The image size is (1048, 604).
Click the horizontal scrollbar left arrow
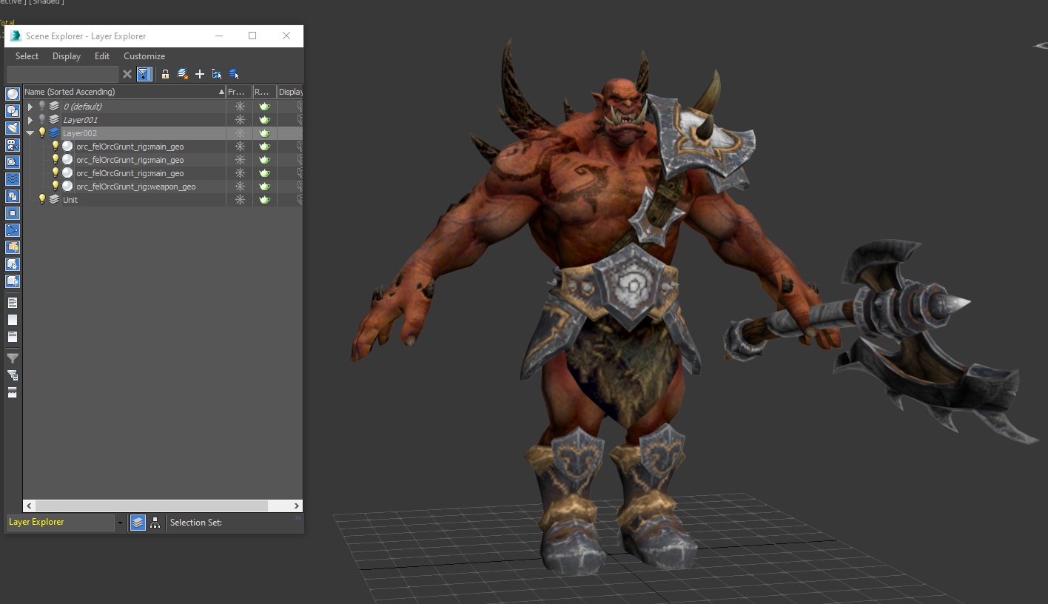click(x=30, y=506)
